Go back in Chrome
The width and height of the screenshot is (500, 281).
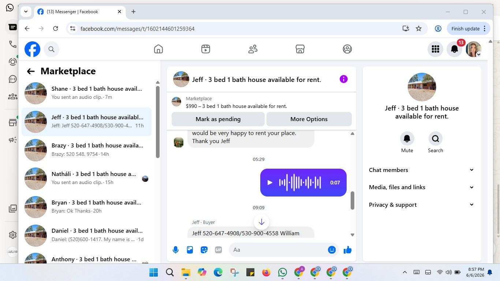click(x=27, y=29)
